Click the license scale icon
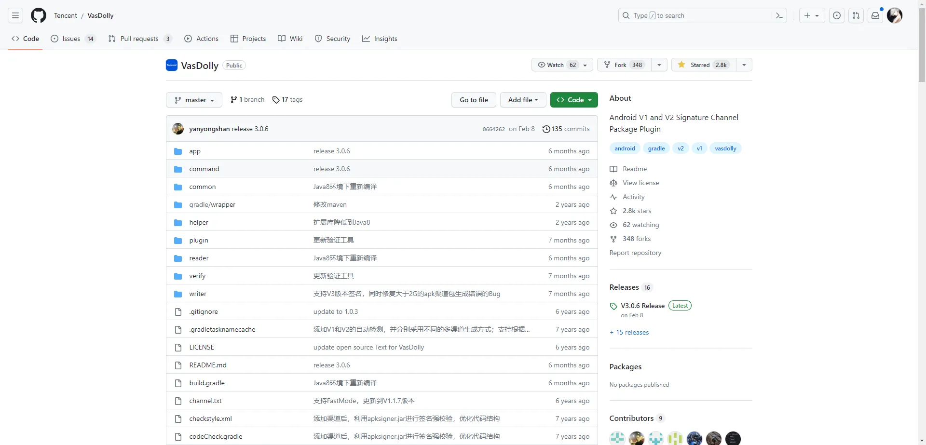 tap(613, 183)
